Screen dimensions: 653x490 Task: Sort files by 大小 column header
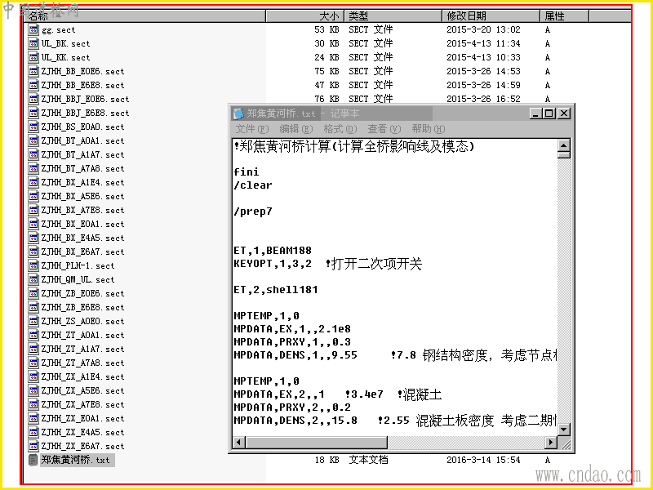coord(304,16)
